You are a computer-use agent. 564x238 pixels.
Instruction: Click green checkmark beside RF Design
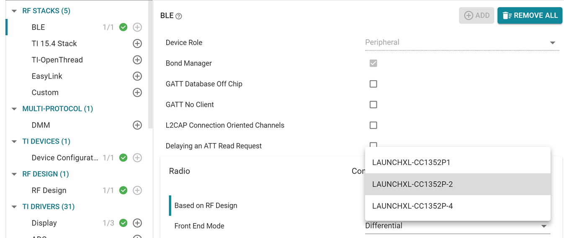[x=123, y=190]
